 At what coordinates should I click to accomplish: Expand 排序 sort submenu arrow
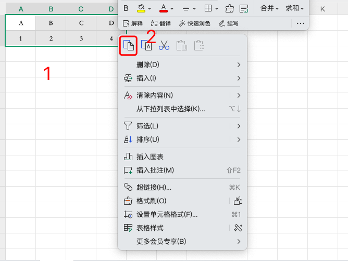[239, 139]
